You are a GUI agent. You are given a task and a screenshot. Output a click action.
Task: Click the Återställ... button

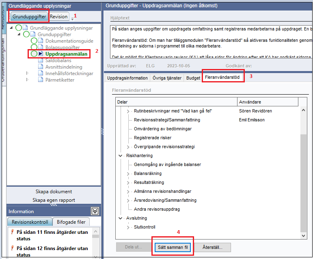pyautogui.click(x=212, y=247)
